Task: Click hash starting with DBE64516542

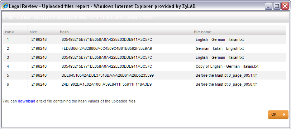Action: tap(108, 75)
